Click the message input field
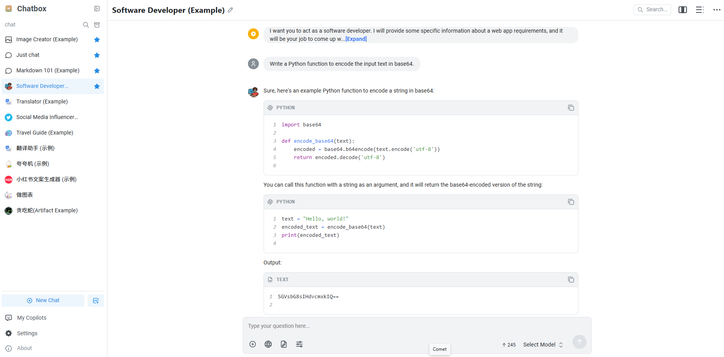The image size is (724, 357). [416, 326]
